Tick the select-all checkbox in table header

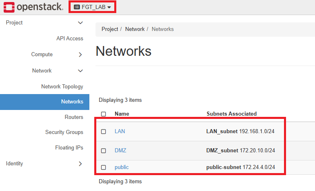pyautogui.click(x=104, y=114)
